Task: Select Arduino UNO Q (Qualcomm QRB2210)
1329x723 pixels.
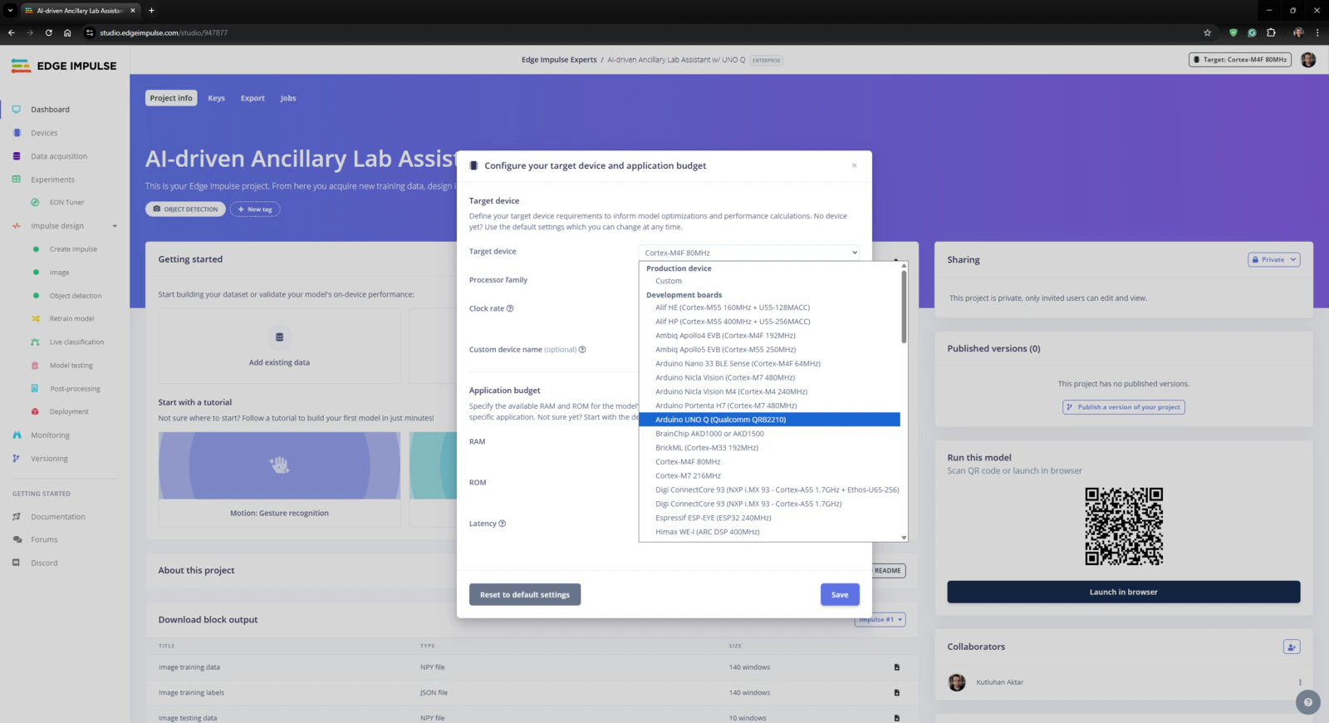Action: point(769,420)
